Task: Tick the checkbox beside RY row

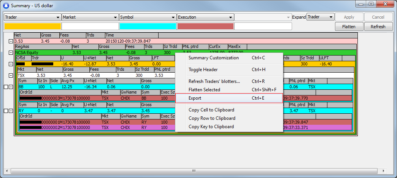Action: coord(6,111)
